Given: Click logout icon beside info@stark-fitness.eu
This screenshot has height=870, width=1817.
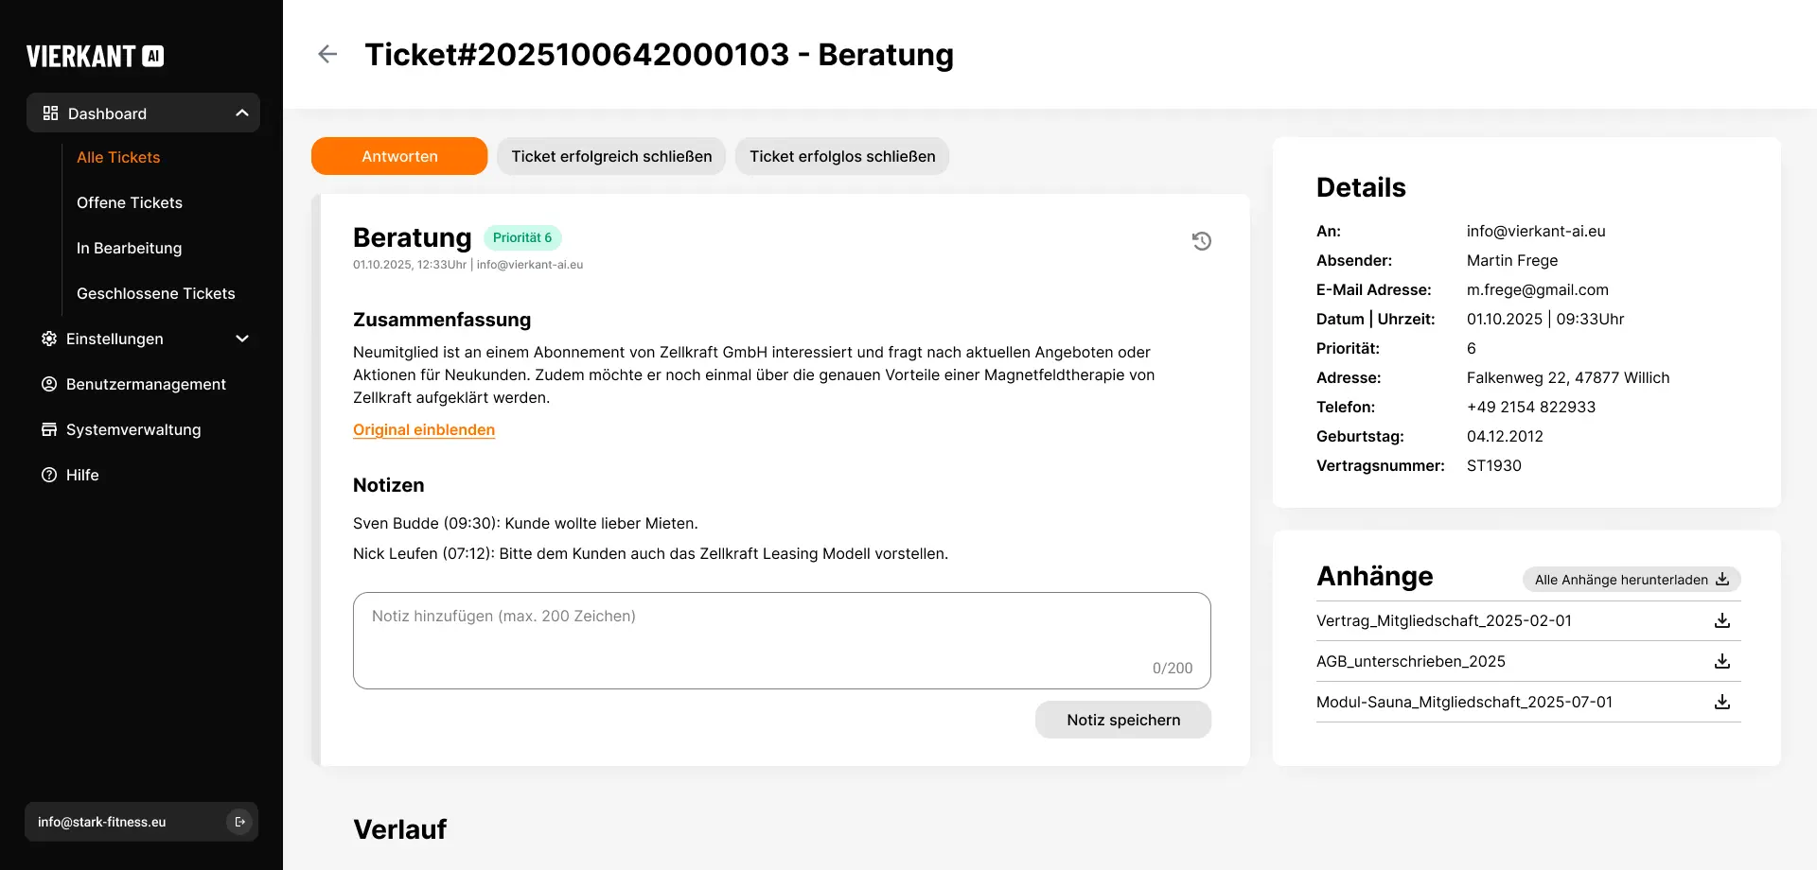Looking at the screenshot, I should [x=239, y=822].
